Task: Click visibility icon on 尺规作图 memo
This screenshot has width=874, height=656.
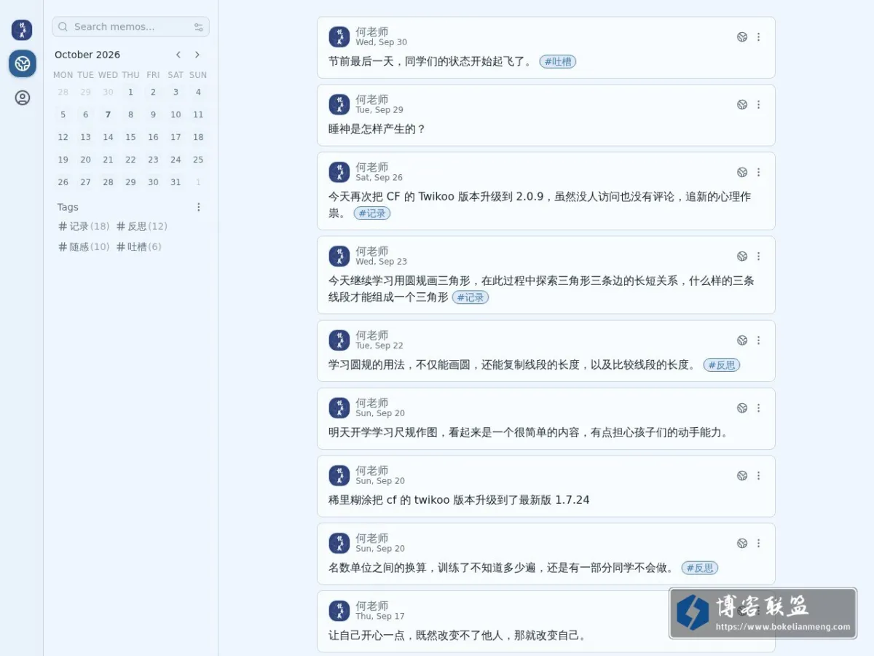Action: [742, 408]
